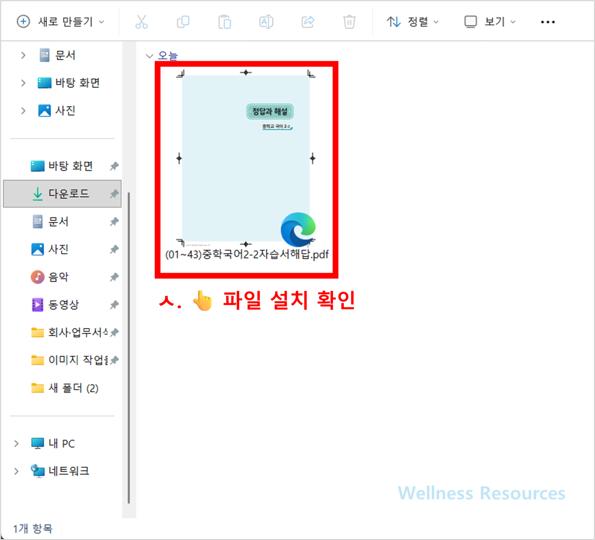Click the pin icon next to 음악

pos(114,277)
